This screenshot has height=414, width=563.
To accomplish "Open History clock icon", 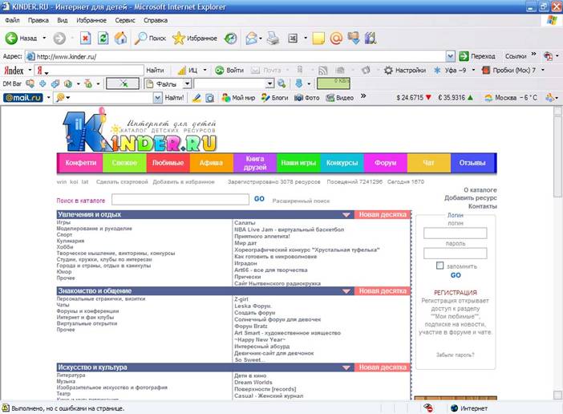I will (x=230, y=38).
